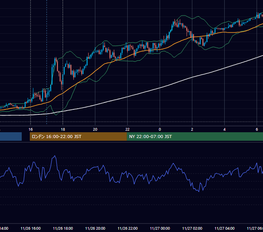Viewport: 263px width, 232px height.
Task: Click the 6 hour label on upper axis
Action: click(257, 130)
